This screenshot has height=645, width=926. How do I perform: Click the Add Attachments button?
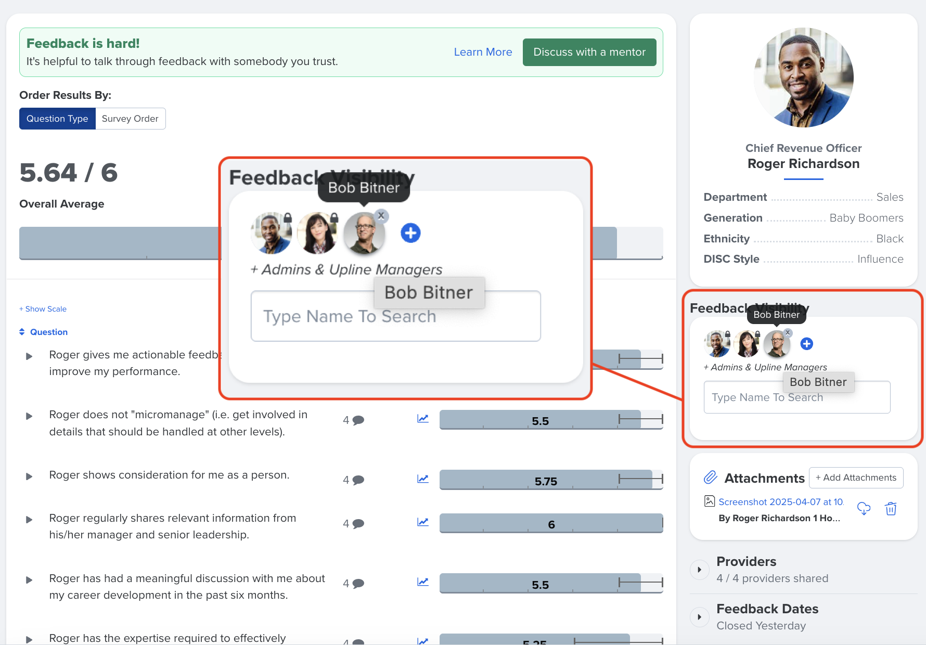pyautogui.click(x=856, y=478)
